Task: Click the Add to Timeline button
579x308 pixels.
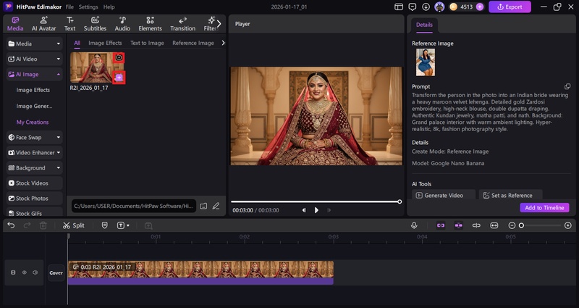Action: [544, 207]
